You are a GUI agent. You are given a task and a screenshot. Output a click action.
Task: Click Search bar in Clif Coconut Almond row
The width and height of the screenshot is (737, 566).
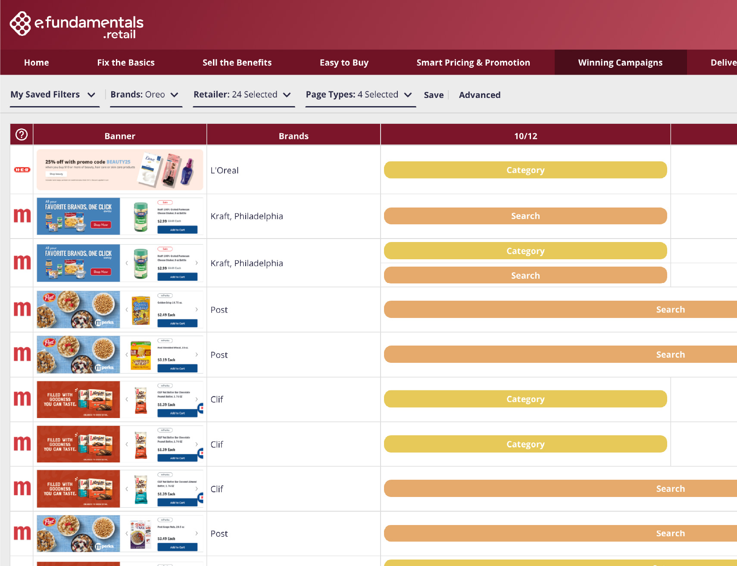560,488
